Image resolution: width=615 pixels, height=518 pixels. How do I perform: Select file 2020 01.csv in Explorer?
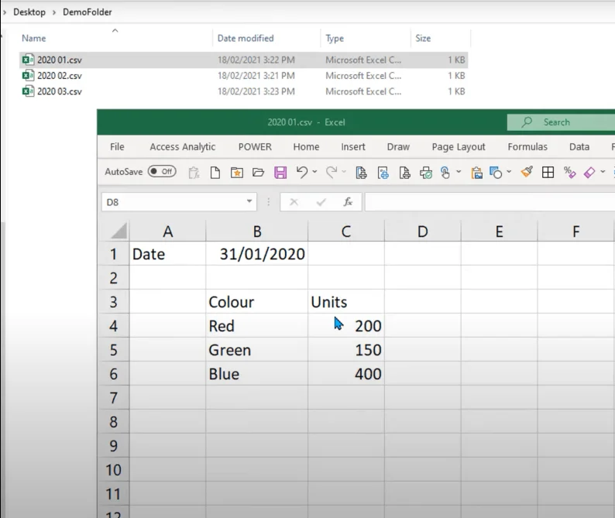(x=243, y=60)
